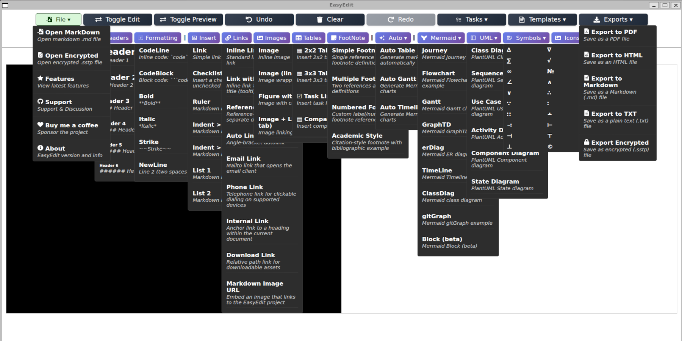Choose Open Encrypted .sstp file

point(71,59)
